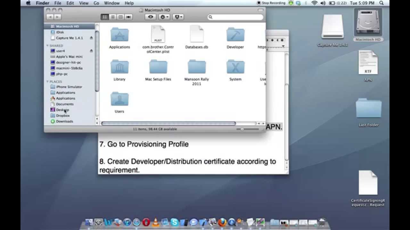Screen dimensions: 410x230
Task: Open the Window menu
Action: (112, 3)
